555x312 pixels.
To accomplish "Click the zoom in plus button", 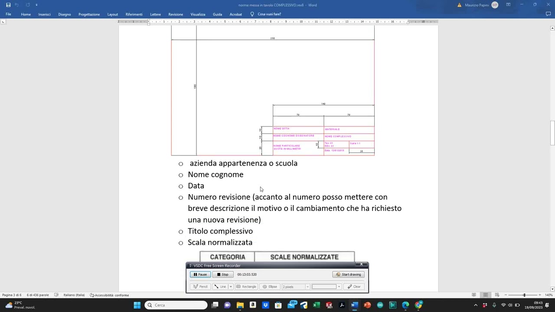I will point(540,295).
